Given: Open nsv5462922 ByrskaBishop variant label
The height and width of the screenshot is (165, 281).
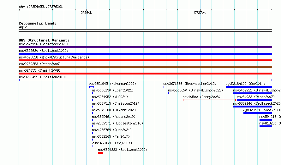Looking at the screenshot, I should [257, 90].
